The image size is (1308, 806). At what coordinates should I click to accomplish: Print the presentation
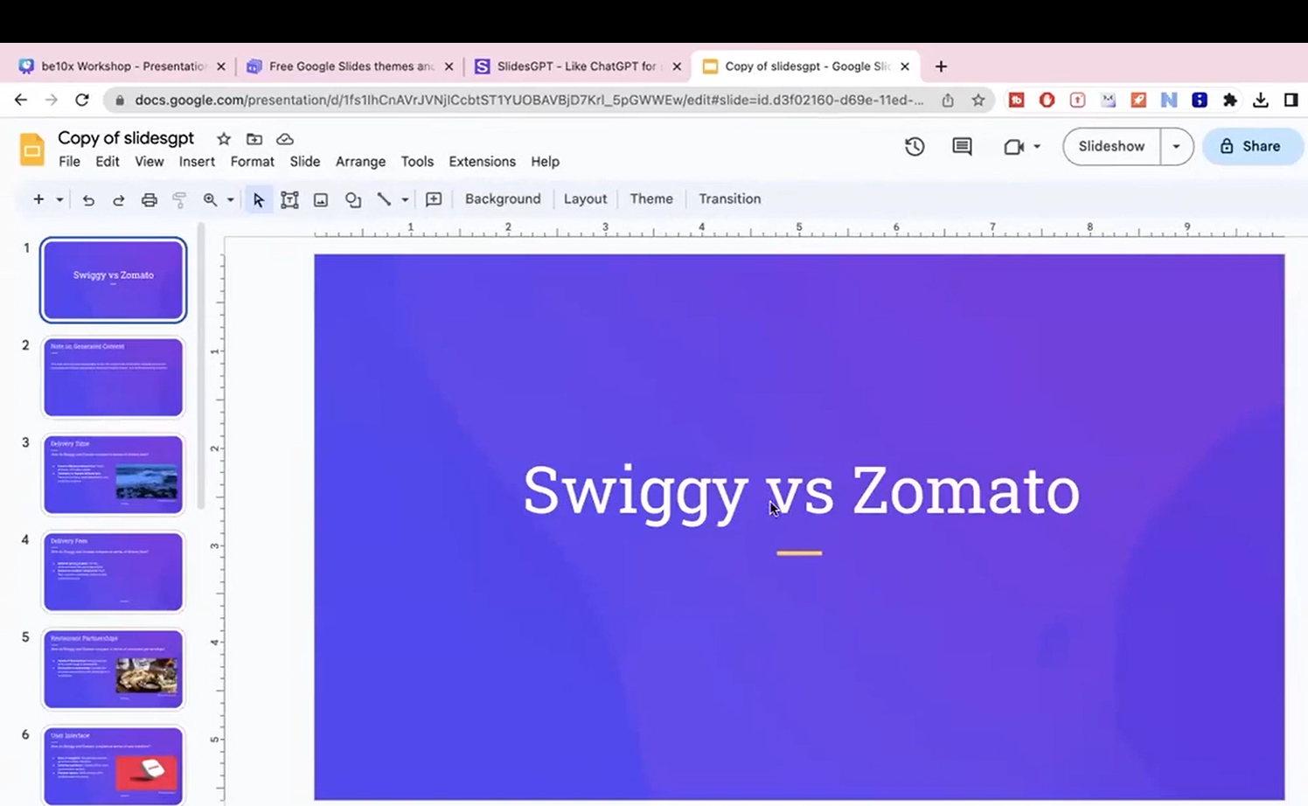pos(150,200)
